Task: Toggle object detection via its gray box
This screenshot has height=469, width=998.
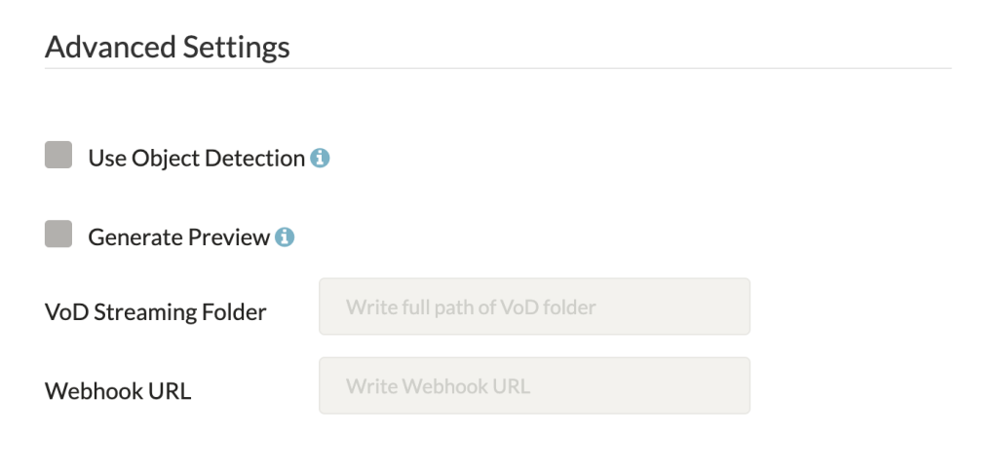Action: 58,155
